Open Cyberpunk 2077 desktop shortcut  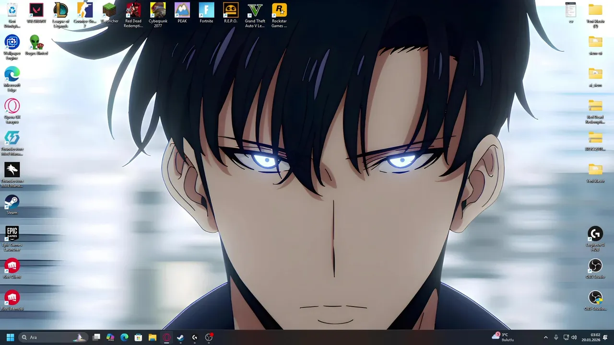158,15
